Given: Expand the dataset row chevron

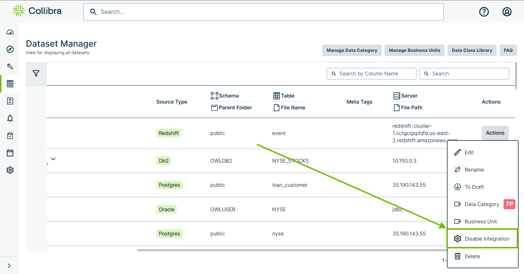Looking at the screenshot, I should tap(53, 159).
